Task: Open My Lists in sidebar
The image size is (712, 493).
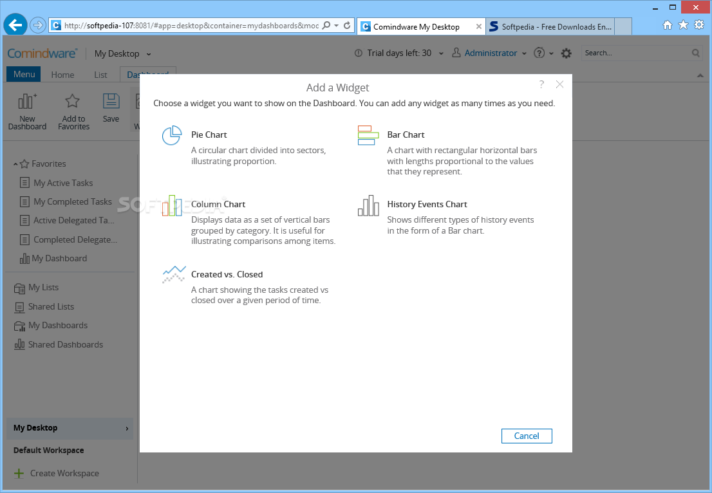Action: 44,287
